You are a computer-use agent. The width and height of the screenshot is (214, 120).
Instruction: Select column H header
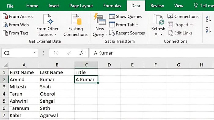point(201,65)
